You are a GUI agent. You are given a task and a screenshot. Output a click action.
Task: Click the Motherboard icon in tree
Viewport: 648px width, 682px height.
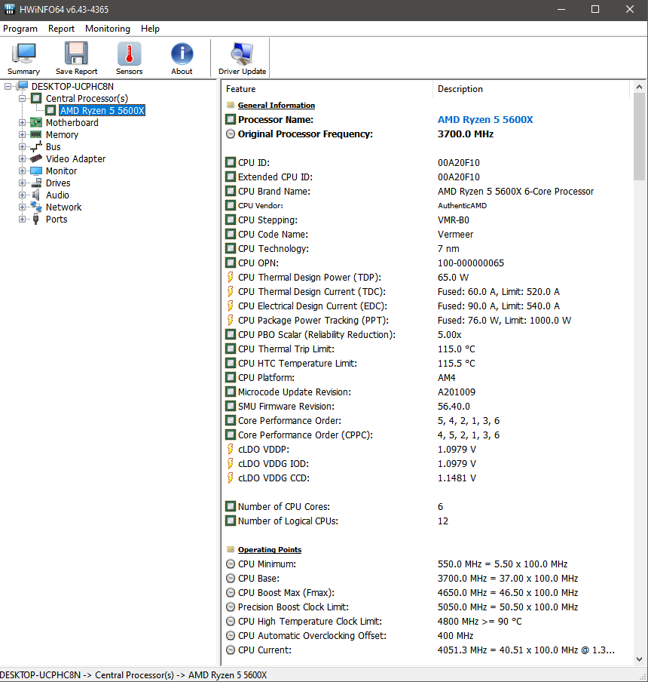point(36,123)
